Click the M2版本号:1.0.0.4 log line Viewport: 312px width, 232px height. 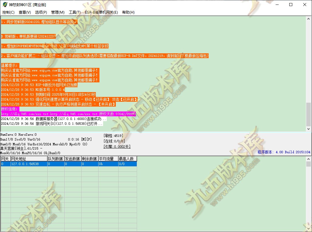pos(33,90)
